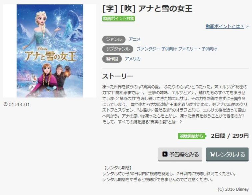
Task: Open the 子供向け subgenre link
Action: point(169,49)
